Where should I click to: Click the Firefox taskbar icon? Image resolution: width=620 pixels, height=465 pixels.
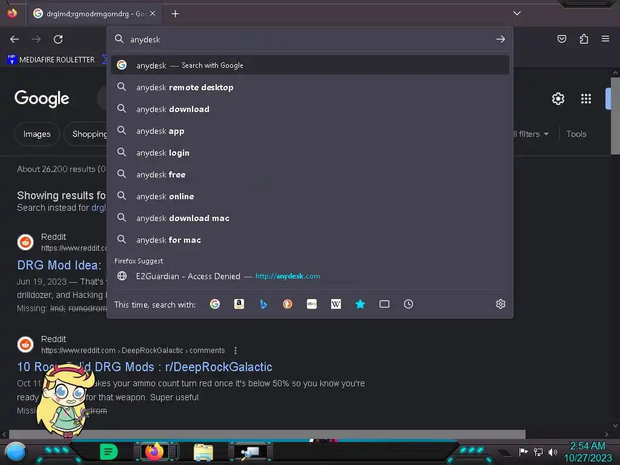click(154, 452)
